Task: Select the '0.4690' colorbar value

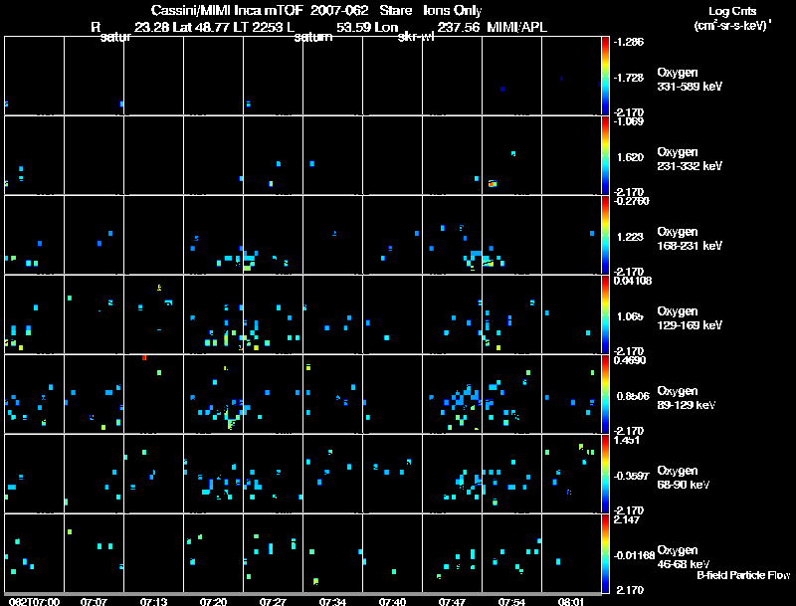Action: (x=630, y=360)
